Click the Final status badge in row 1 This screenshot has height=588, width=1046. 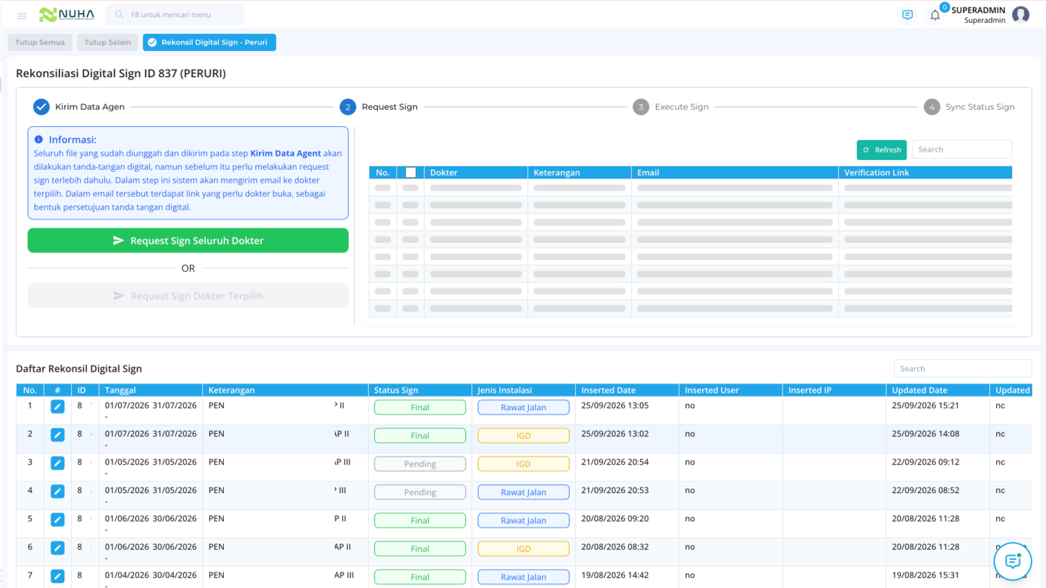coord(420,407)
